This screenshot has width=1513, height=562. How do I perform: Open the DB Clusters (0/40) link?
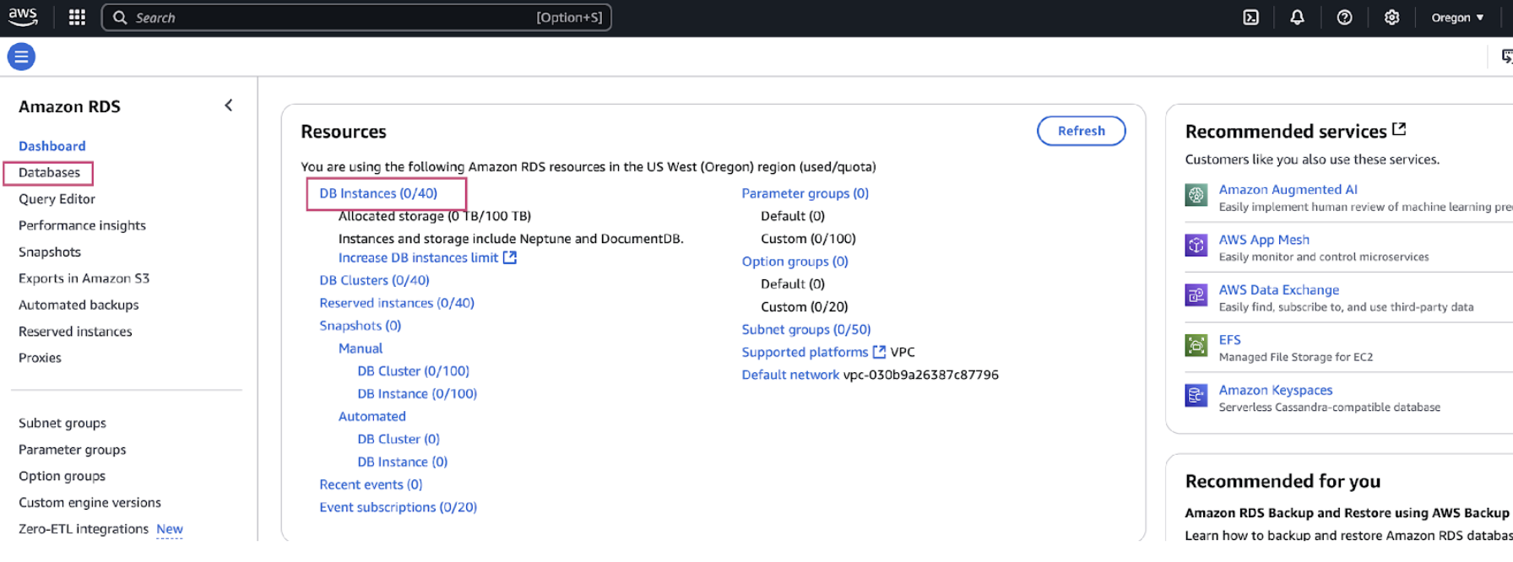374,280
